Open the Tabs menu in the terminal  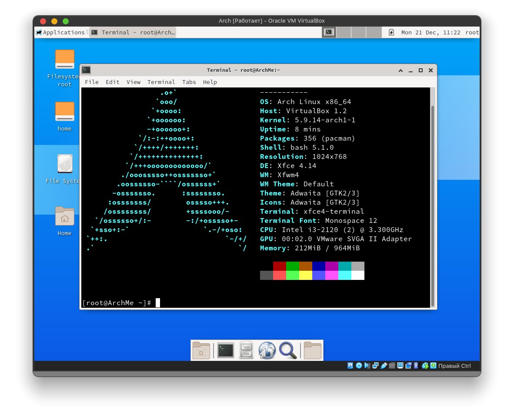(189, 82)
